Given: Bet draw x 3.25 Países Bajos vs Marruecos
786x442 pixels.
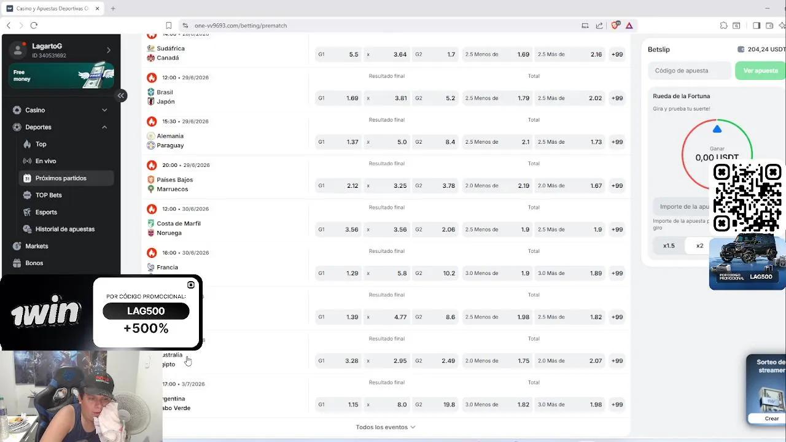Looking at the screenshot, I should coord(386,185).
